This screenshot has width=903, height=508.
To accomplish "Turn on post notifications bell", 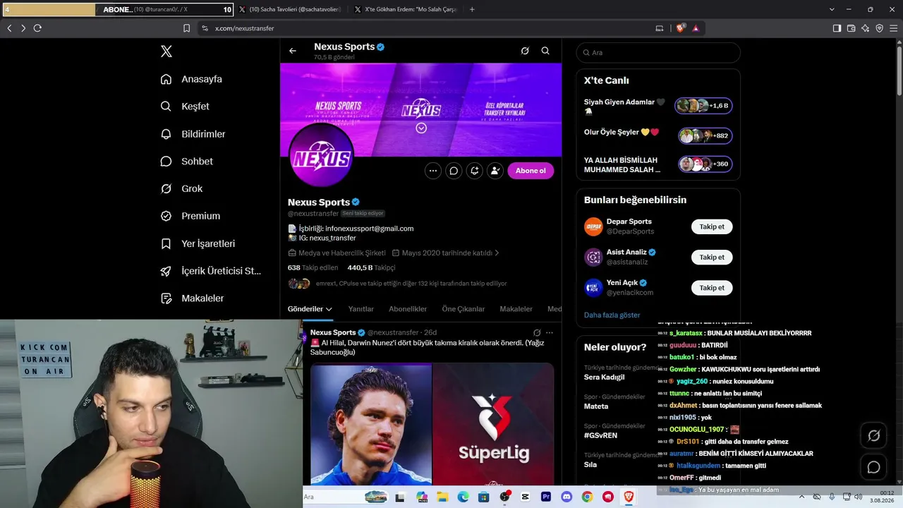I will pos(474,171).
